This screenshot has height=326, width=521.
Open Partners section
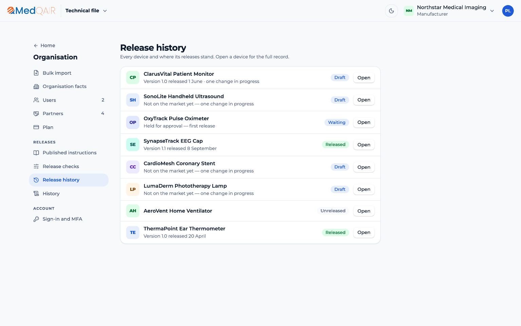point(69,114)
